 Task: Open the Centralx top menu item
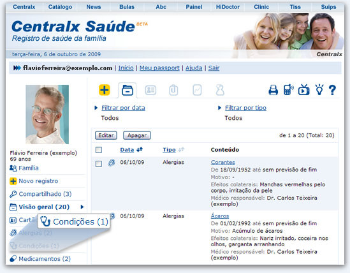(x=24, y=7)
